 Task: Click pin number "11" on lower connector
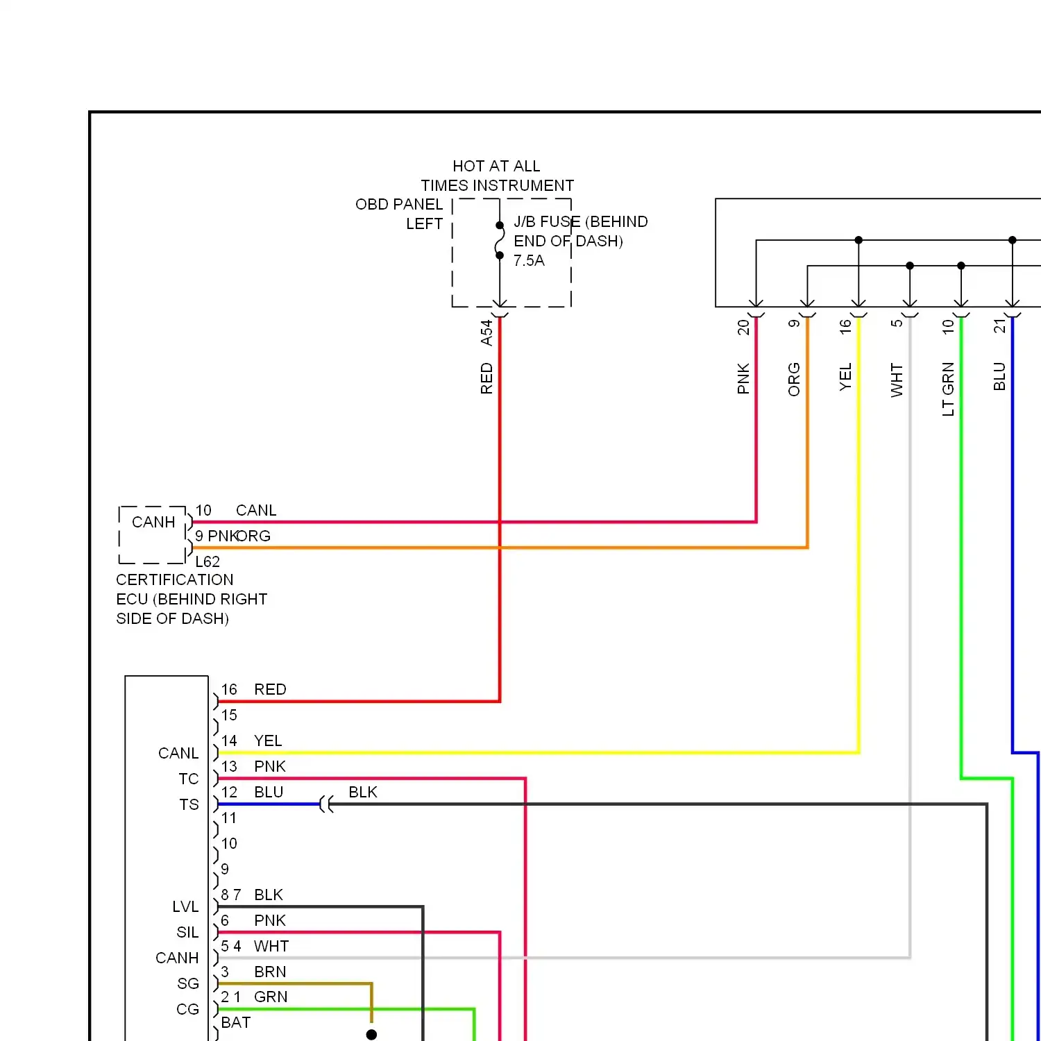coord(229,818)
